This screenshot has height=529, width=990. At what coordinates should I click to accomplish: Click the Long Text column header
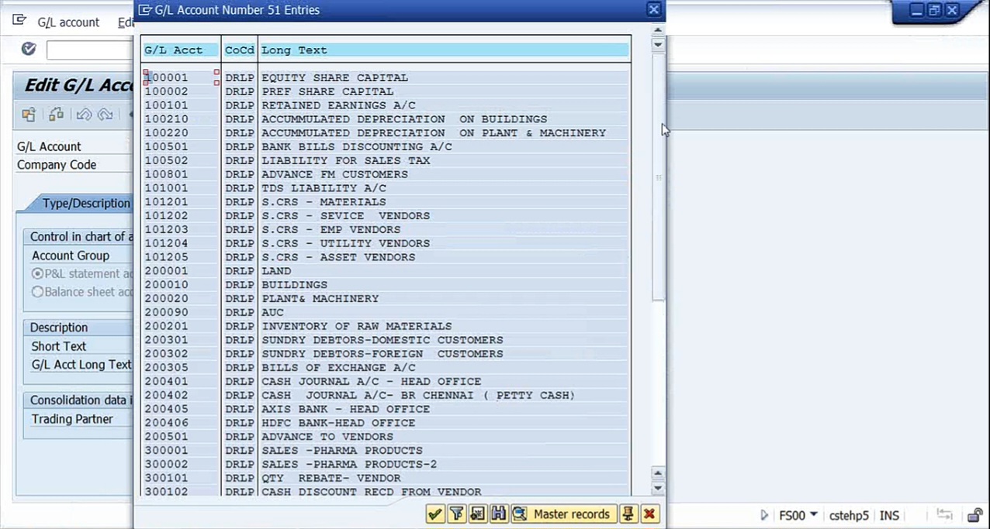point(444,50)
